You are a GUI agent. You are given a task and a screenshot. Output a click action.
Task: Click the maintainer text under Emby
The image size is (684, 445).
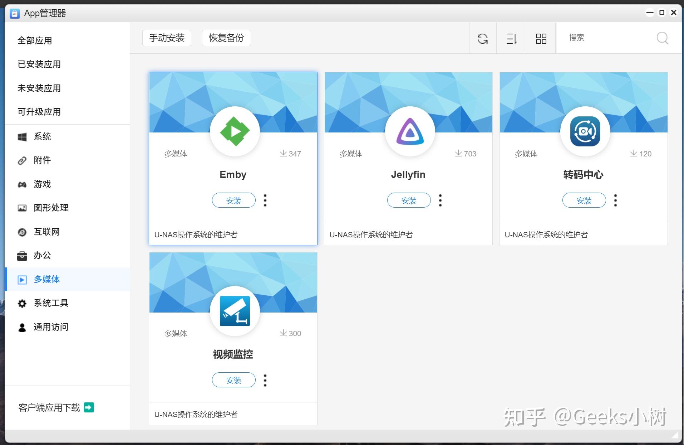[x=196, y=234]
